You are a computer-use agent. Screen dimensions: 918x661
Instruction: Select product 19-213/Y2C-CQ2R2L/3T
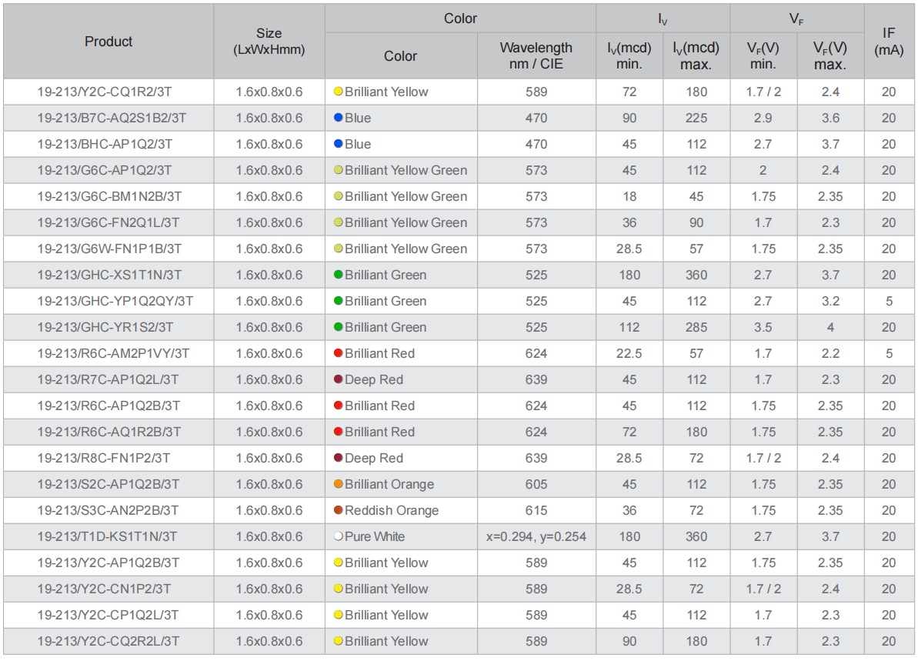pyautogui.click(x=108, y=641)
